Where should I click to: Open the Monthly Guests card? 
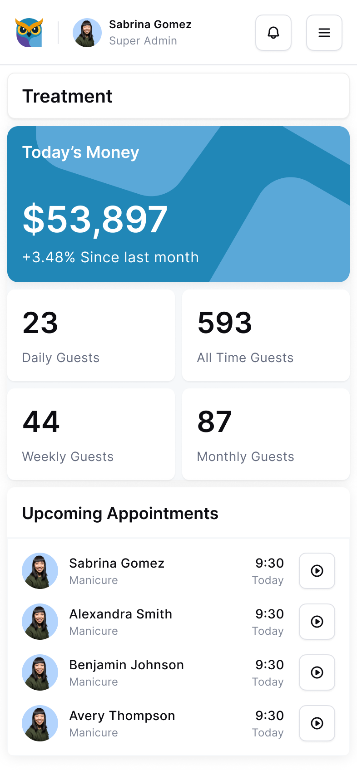[266, 434]
